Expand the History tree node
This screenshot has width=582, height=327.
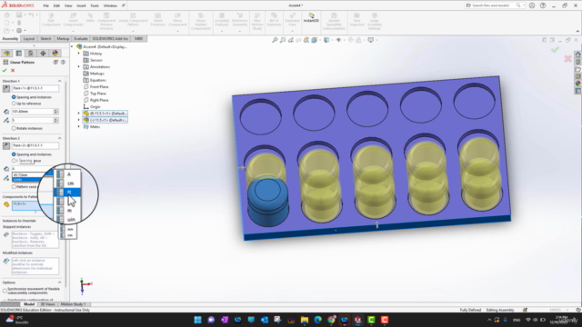coord(79,54)
